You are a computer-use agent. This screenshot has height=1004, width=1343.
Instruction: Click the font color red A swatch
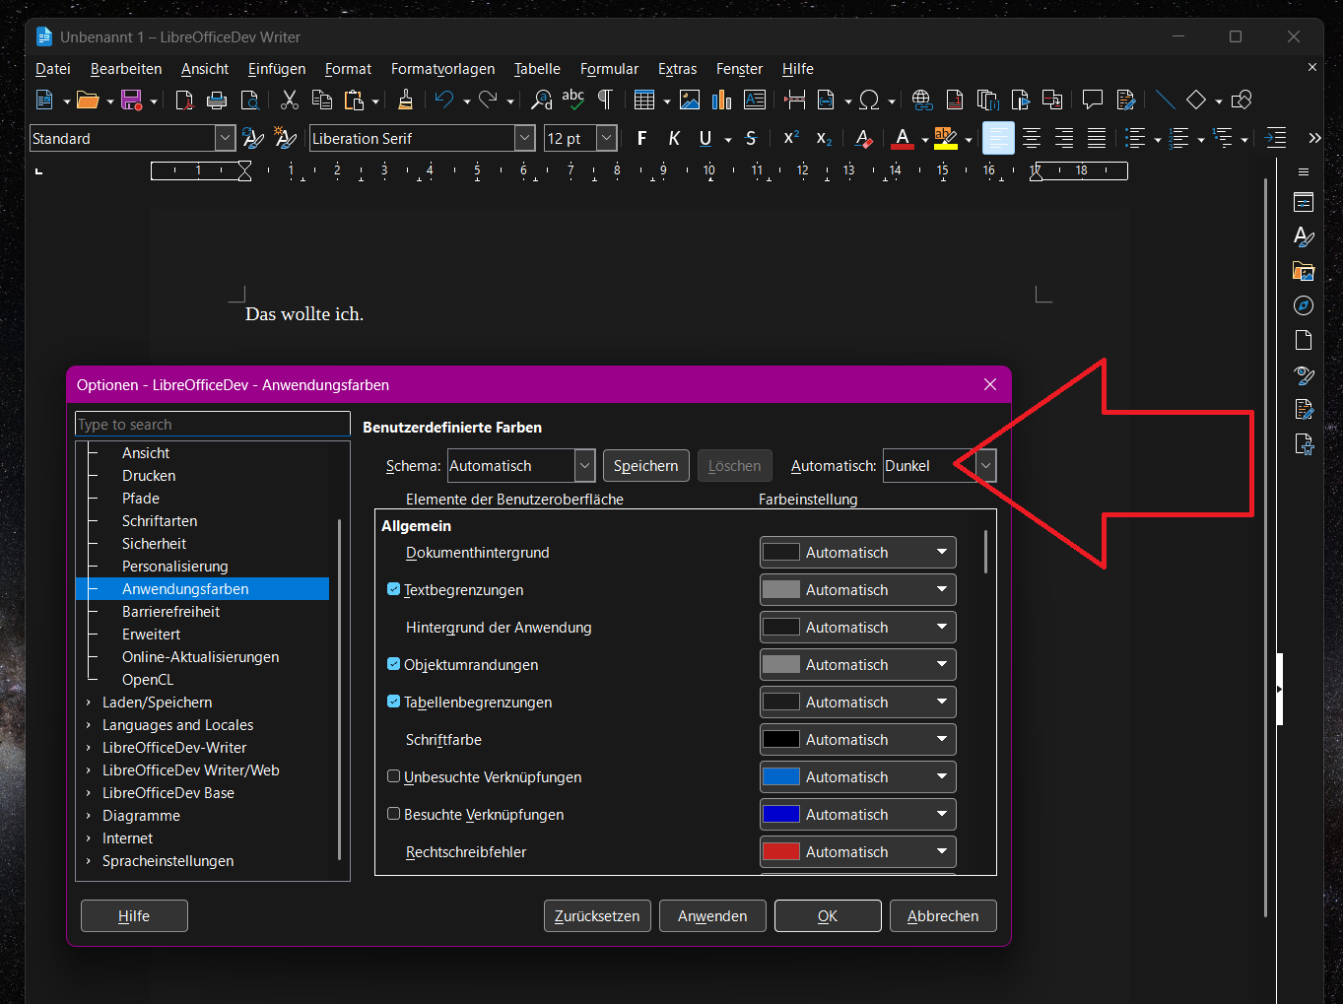click(x=903, y=138)
